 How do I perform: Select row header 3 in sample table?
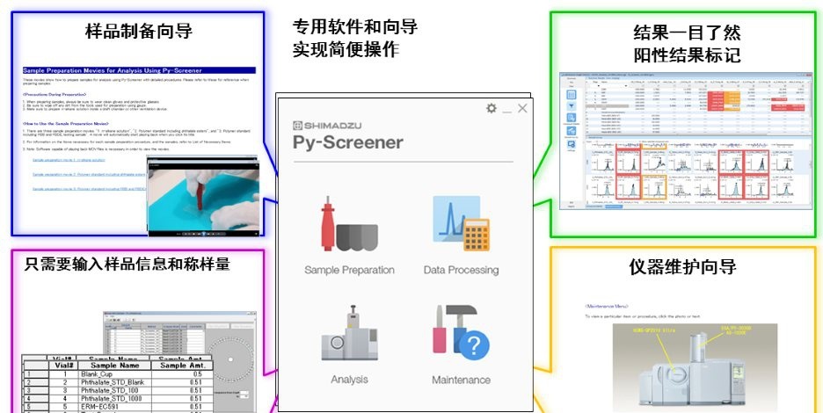36,390
